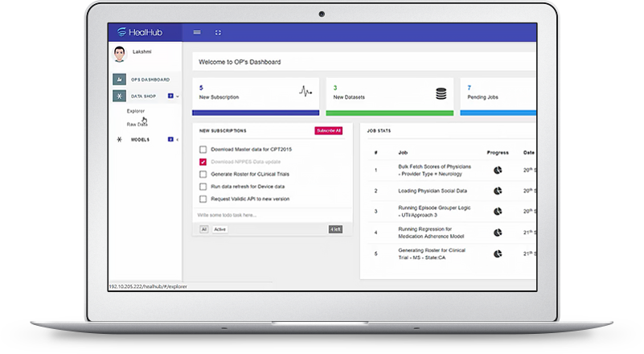Open Explorer under Data Shop
Viewport: 644px width, 354px height.
tap(136, 111)
